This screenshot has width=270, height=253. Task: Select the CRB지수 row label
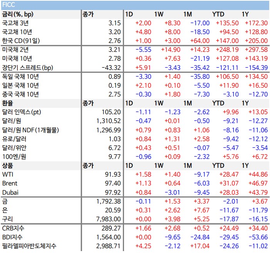tap(13, 228)
